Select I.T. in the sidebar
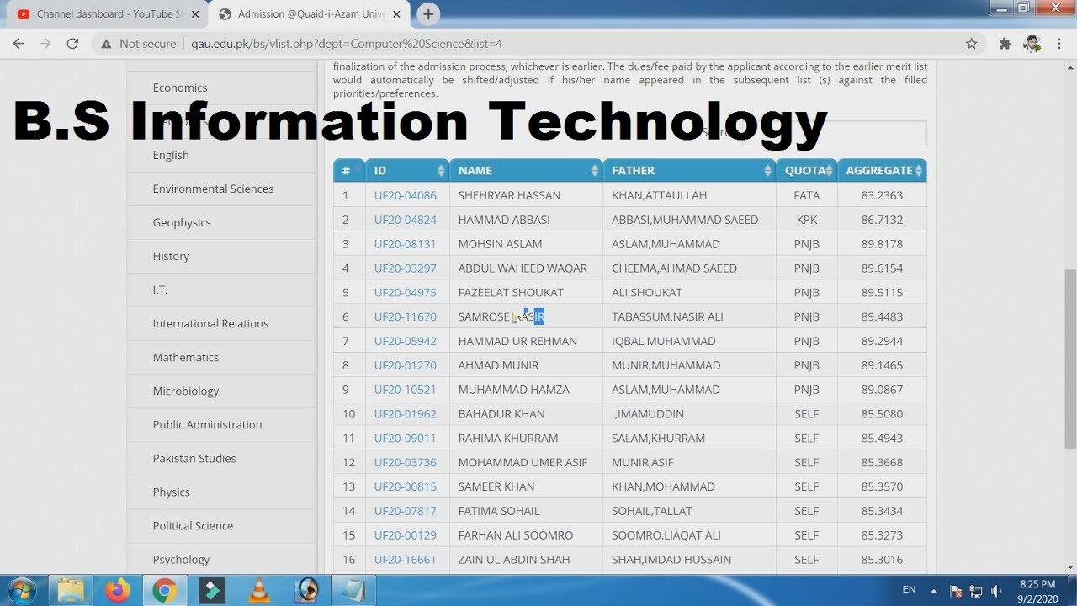 (160, 290)
